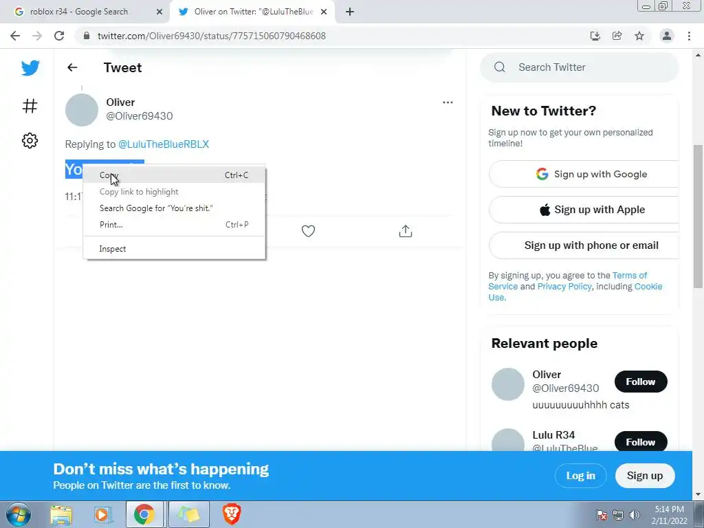
Task: Click Oliver's avatar under Relevant people
Action: pyautogui.click(x=508, y=384)
